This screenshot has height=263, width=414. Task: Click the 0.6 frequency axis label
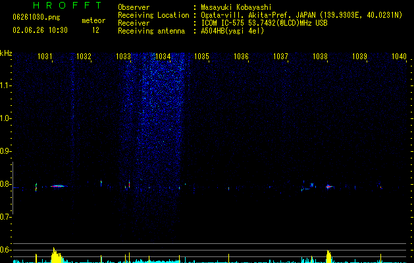point(5,250)
